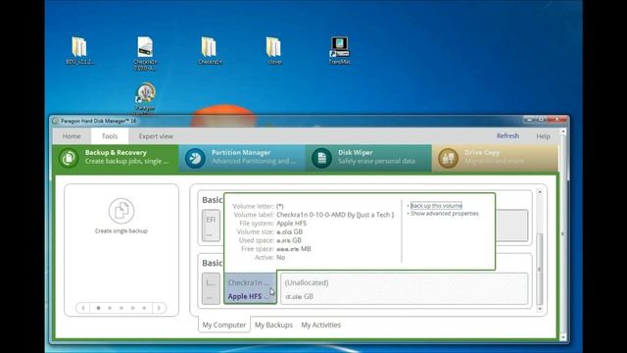Open the BDU folder on the desktop
This screenshot has width=627, height=353.
tap(79, 50)
